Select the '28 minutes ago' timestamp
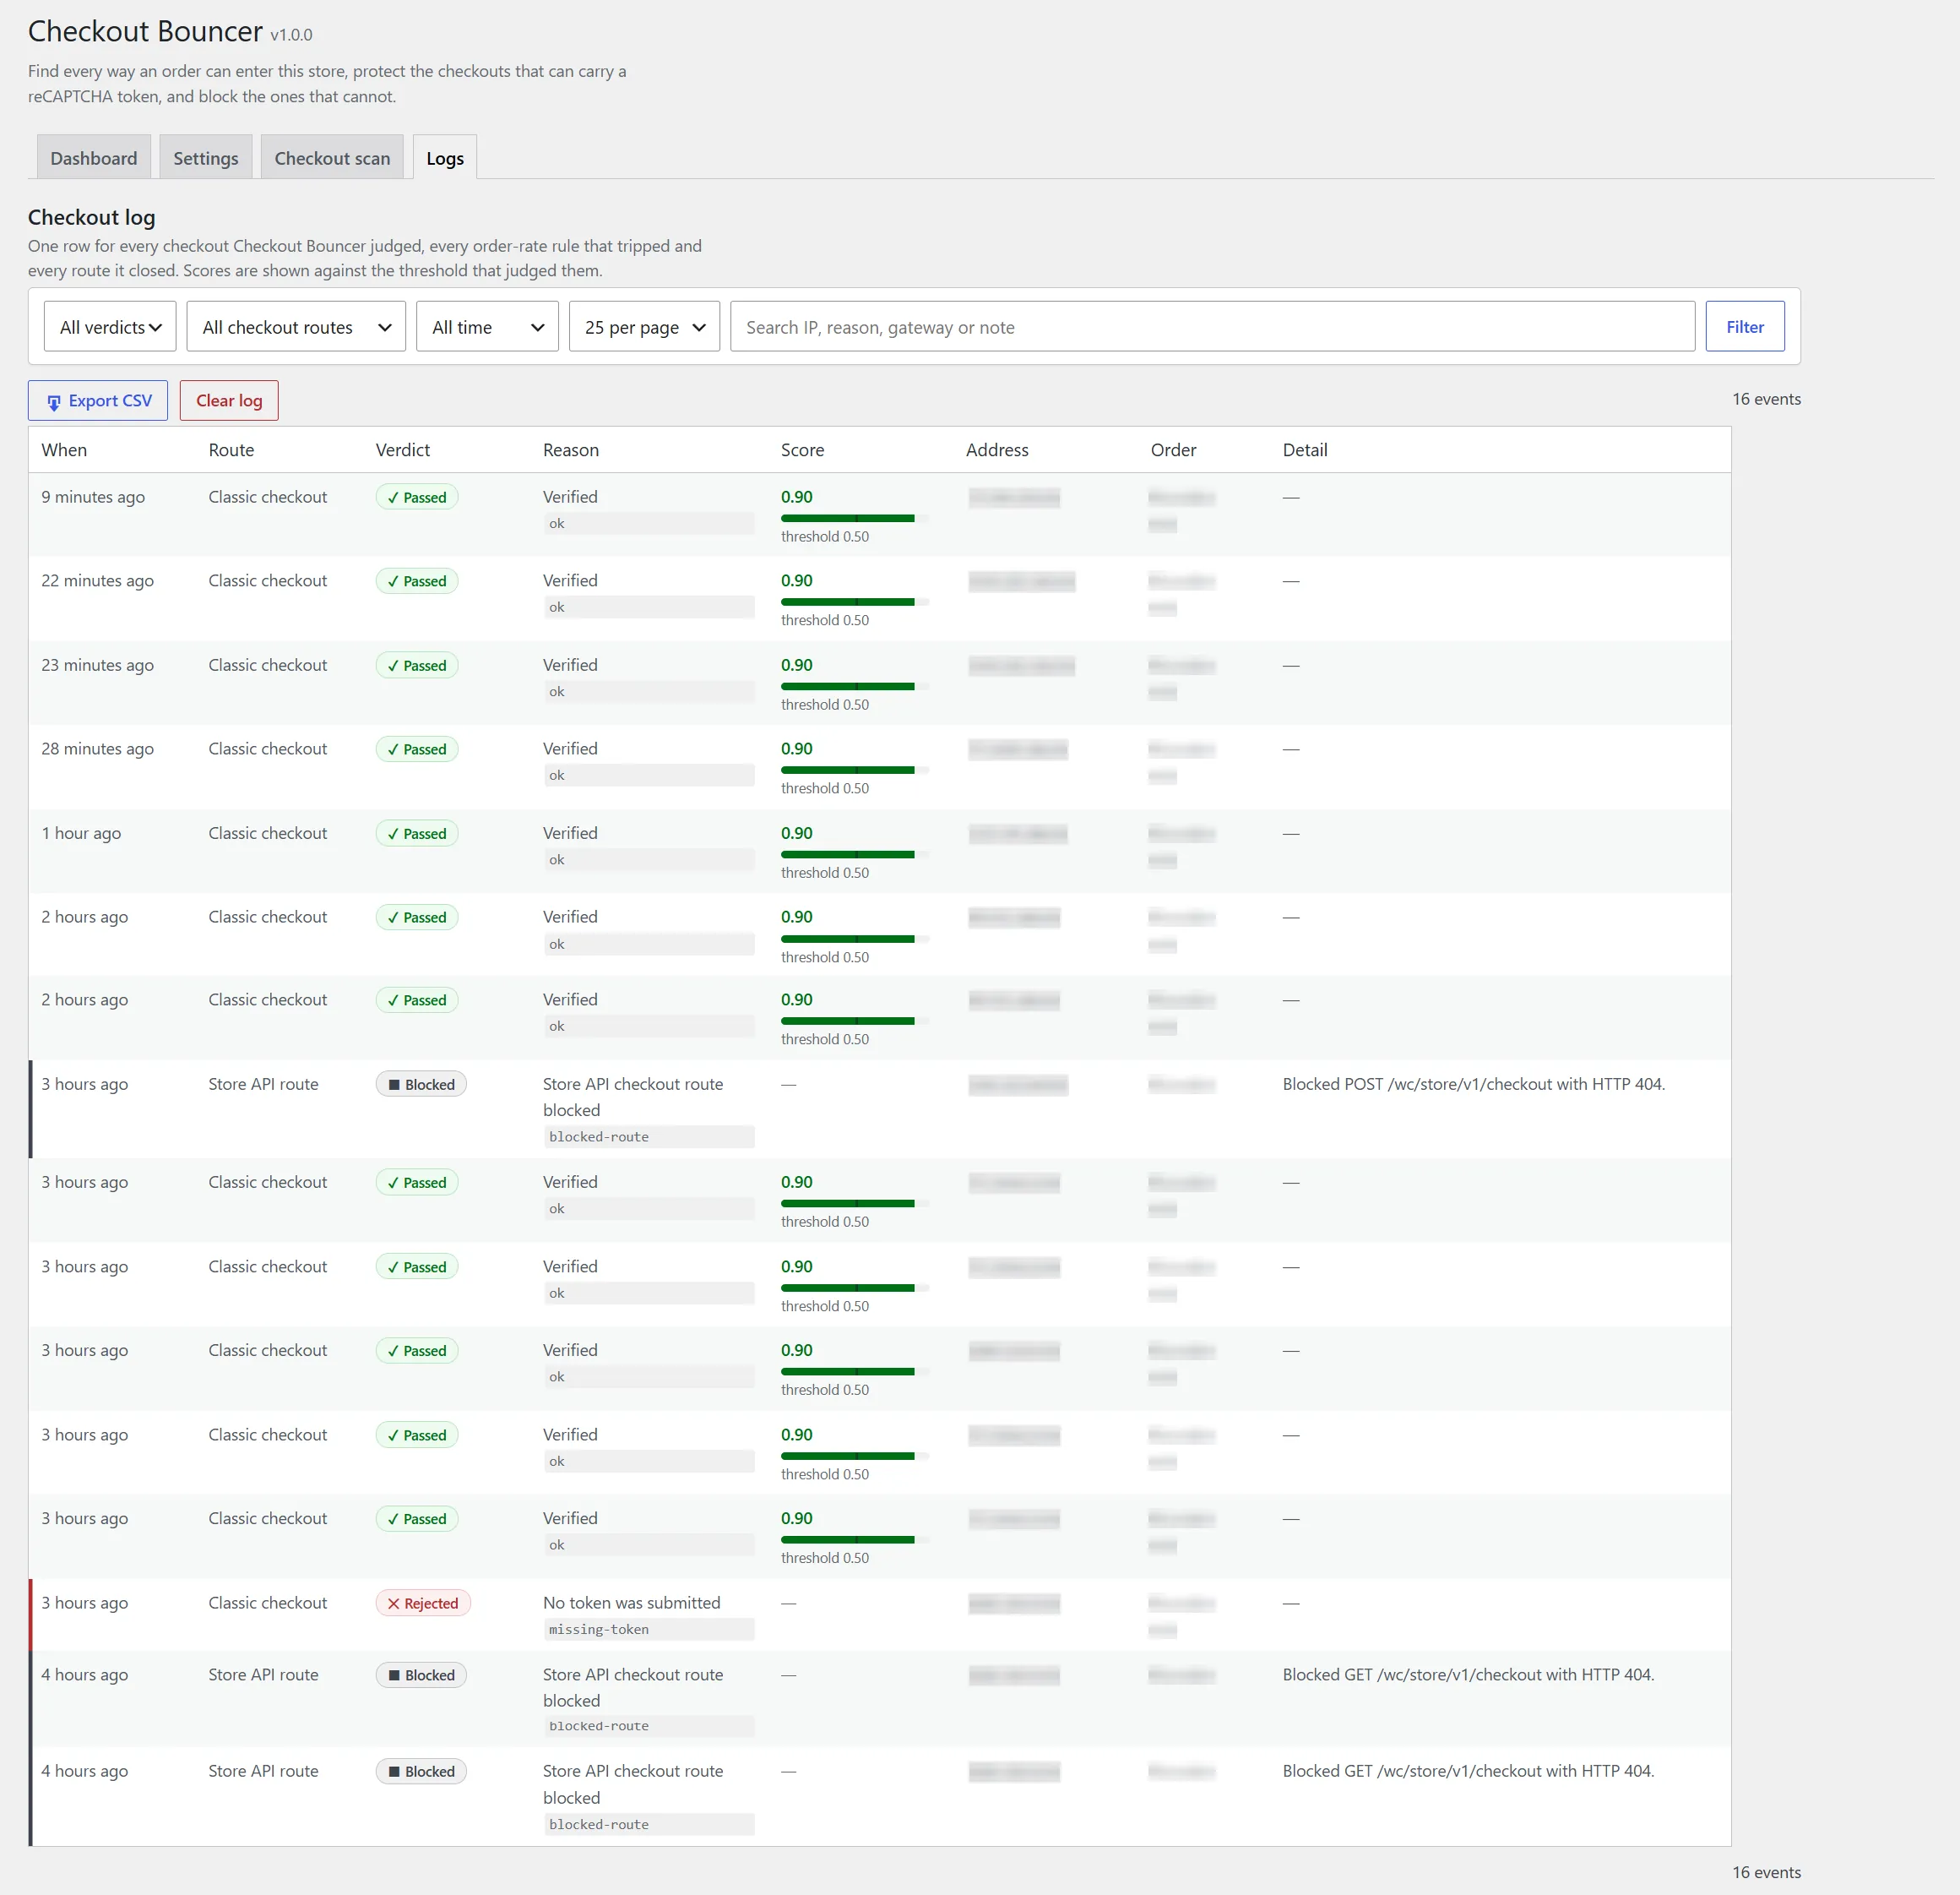 tap(97, 749)
